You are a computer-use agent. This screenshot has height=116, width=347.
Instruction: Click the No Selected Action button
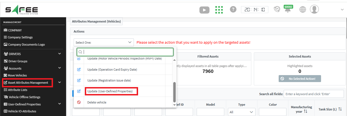(x=300, y=79)
